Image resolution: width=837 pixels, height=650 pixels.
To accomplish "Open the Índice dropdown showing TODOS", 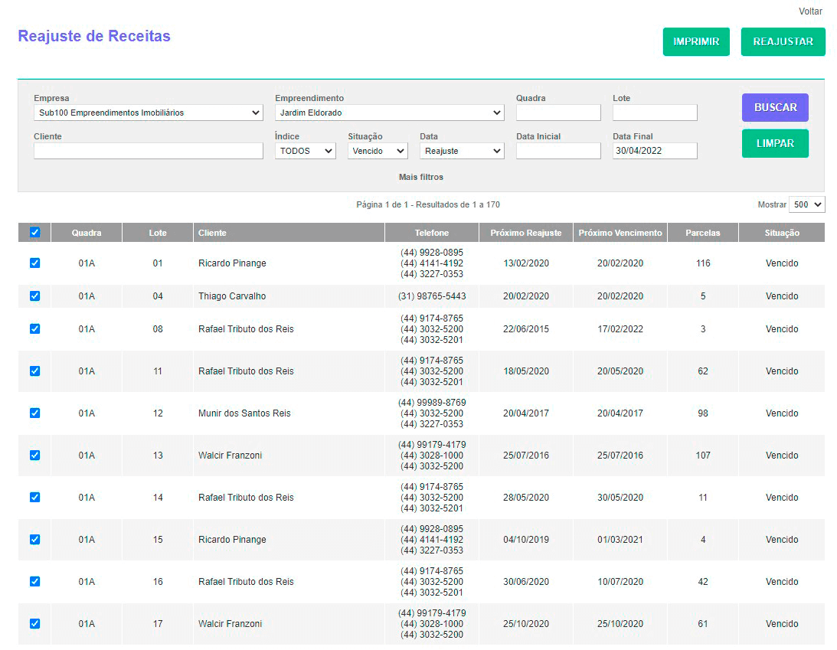I will click(x=305, y=152).
